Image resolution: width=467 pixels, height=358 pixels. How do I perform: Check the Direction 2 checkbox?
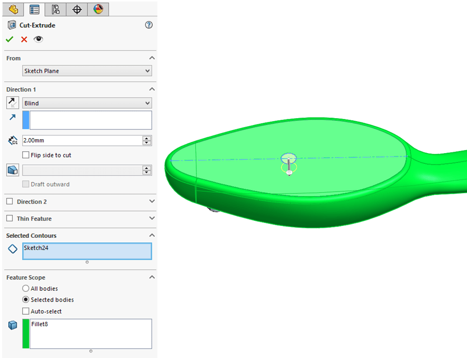click(x=10, y=202)
